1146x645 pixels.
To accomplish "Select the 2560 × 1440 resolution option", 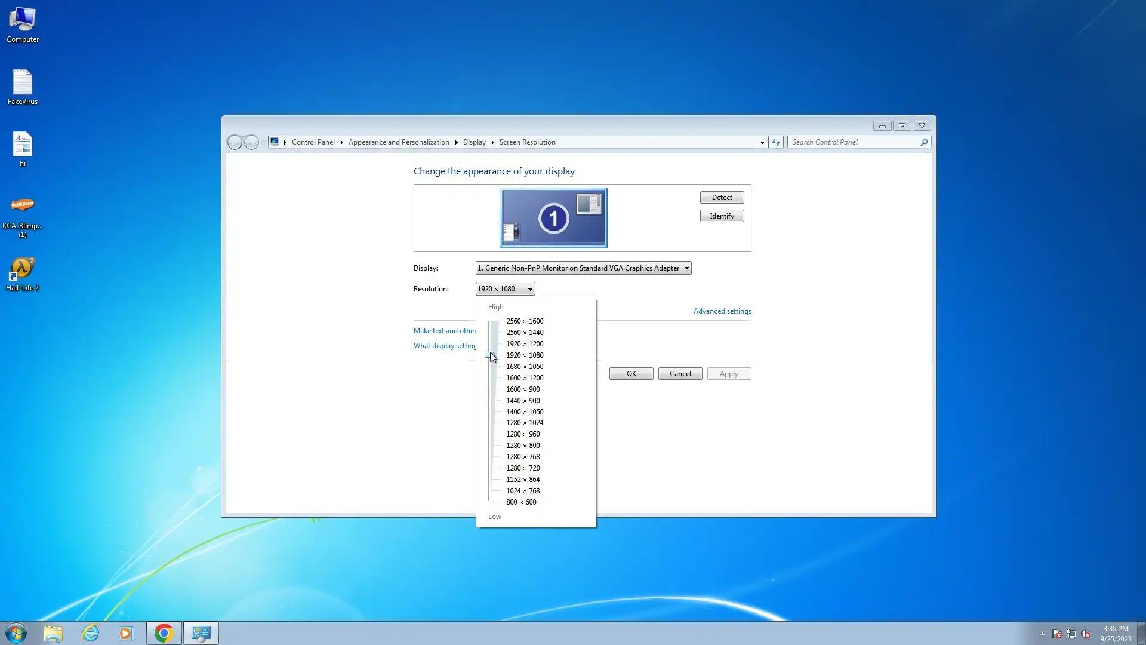I will (525, 333).
